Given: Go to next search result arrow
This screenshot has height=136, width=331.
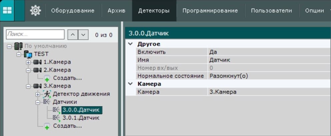Looking at the screenshot, I should pos(83,35).
